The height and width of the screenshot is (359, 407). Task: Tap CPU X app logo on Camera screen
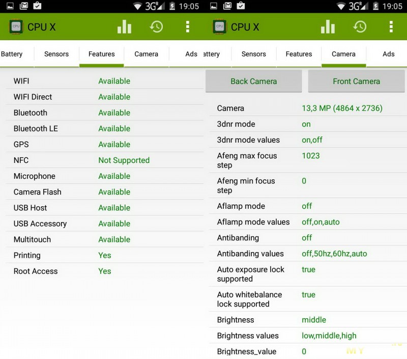[220, 26]
